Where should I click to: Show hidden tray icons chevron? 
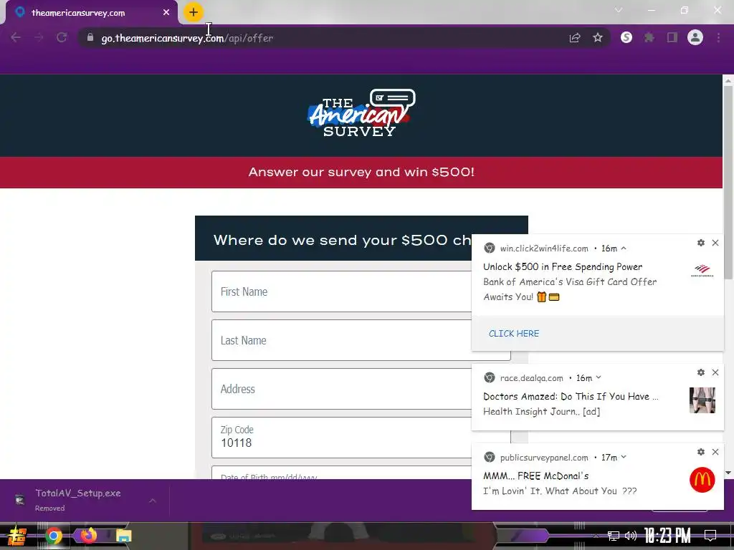596,536
